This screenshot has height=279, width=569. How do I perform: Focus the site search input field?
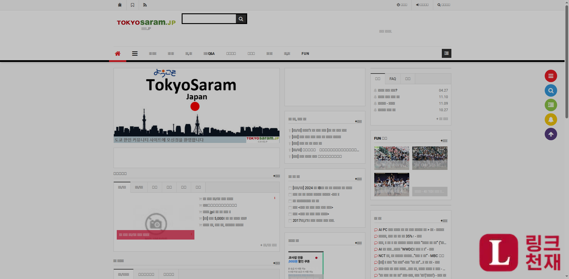[x=209, y=19]
